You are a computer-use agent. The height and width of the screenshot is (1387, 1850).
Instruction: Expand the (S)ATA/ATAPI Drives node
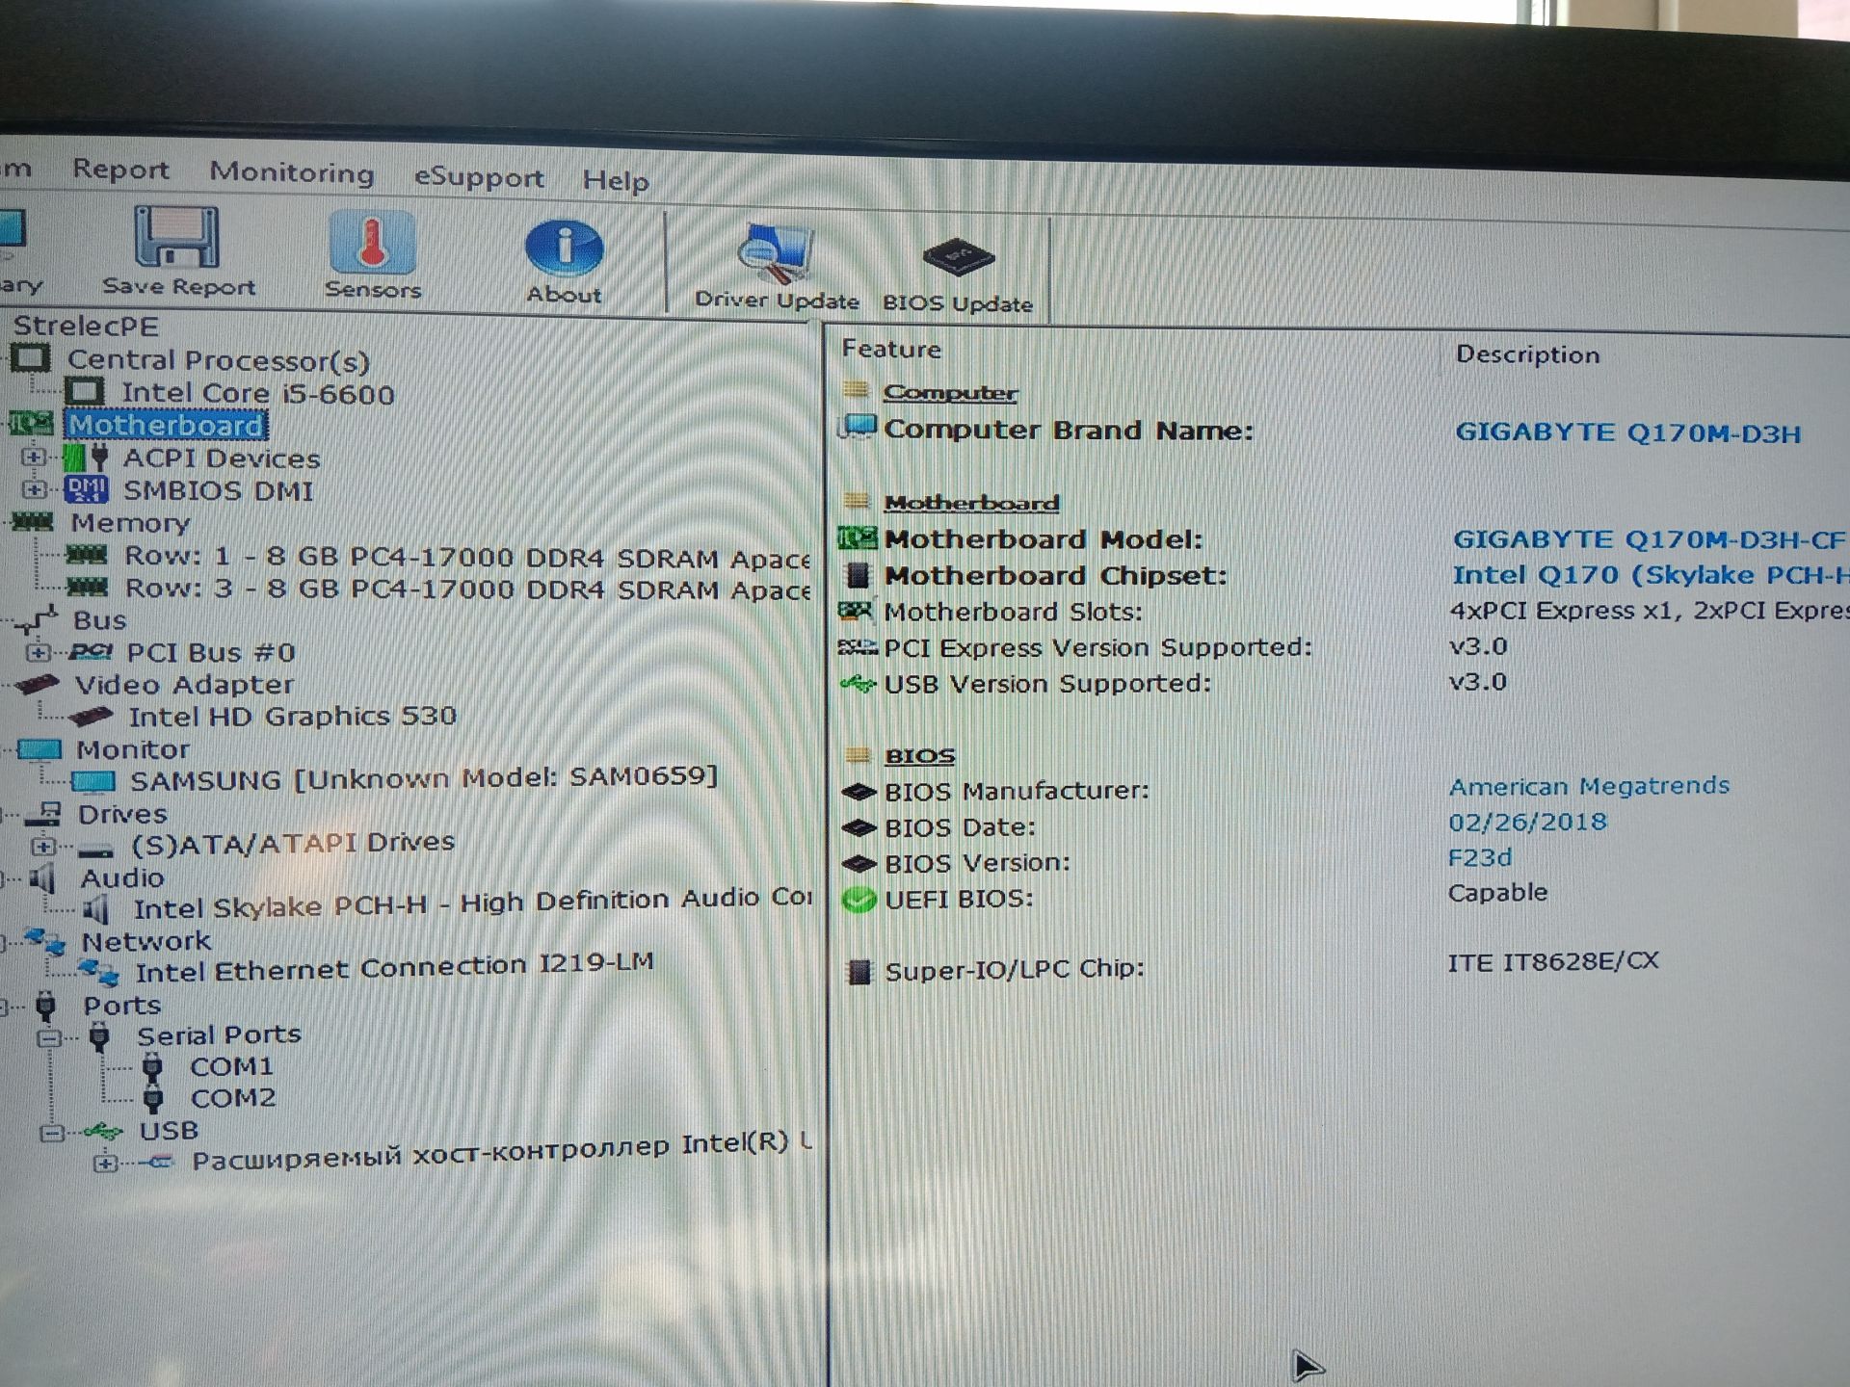pos(42,847)
